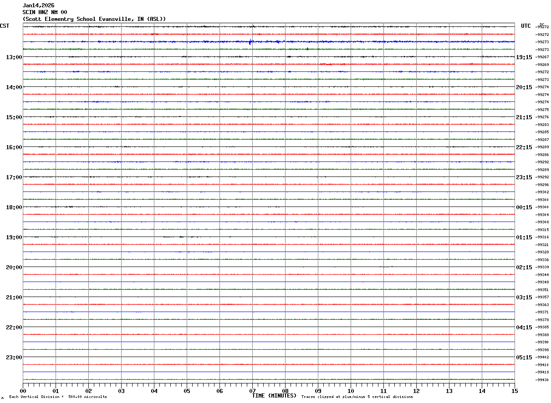This screenshot has width=551, height=403.
Task: Select the DC offset value -99296
Action: tap(542, 185)
